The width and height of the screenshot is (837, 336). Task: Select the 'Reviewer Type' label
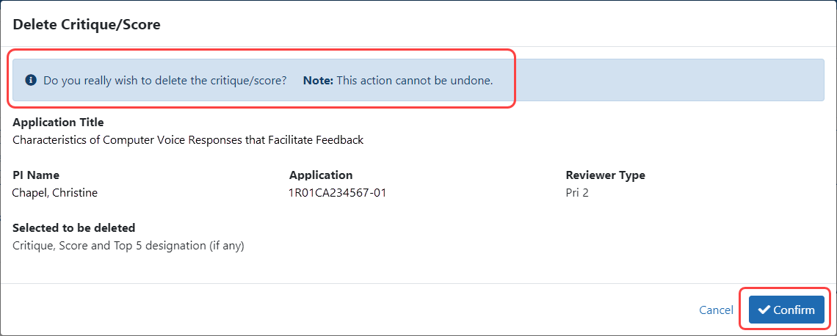point(605,175)
